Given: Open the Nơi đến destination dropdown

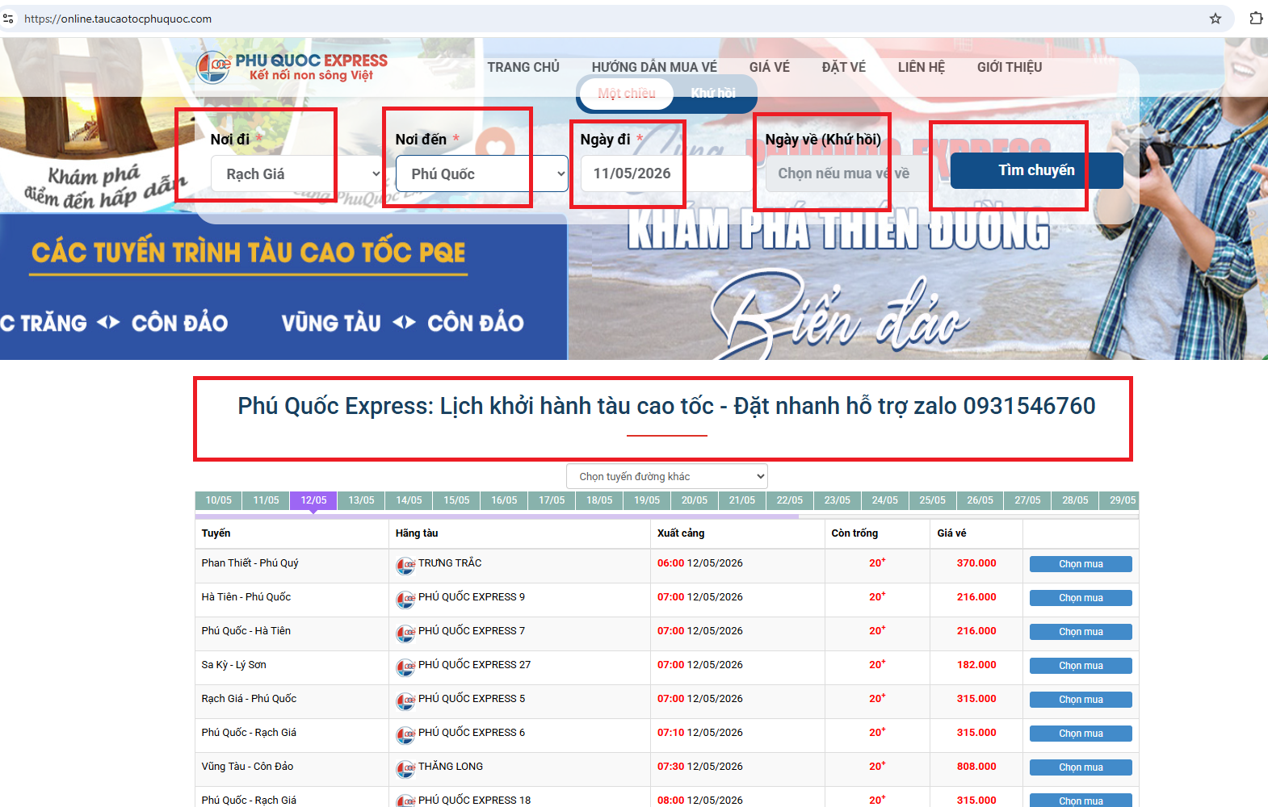Looking at the screenshot, I should [x=482, y=174].
